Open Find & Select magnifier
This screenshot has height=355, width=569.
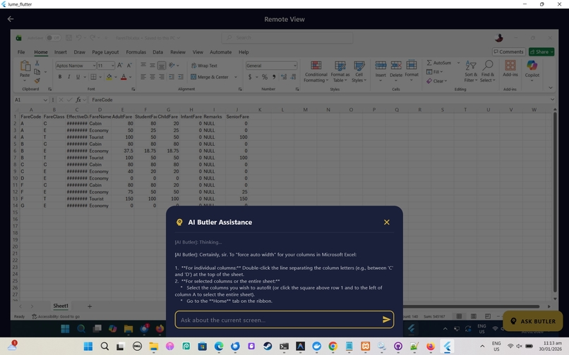(x=487, y=71)
